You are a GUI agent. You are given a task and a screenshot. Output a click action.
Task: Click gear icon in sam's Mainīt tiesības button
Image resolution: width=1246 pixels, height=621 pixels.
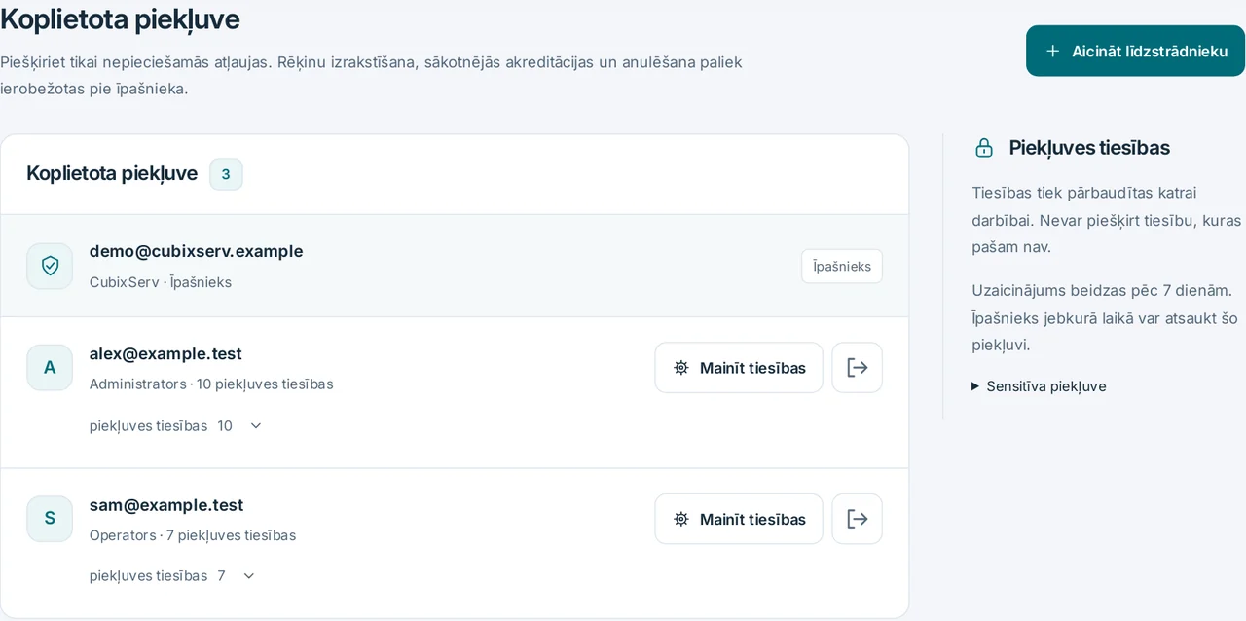[681, 519]
